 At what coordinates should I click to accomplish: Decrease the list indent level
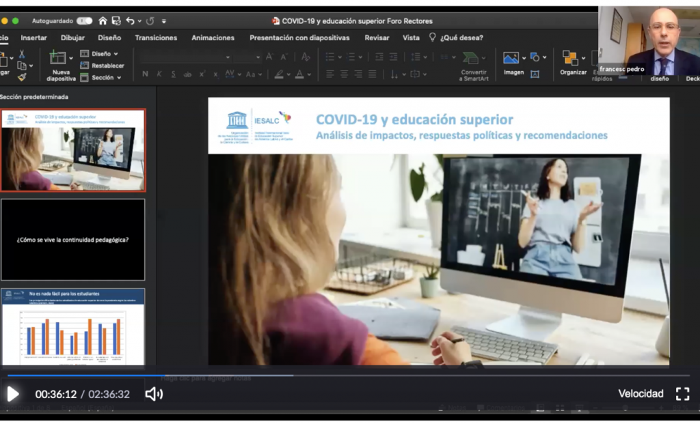pos(379,57)
